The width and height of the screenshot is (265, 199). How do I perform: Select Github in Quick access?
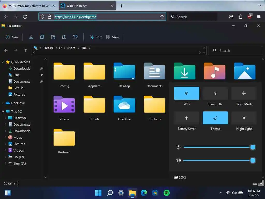[18, 88]
